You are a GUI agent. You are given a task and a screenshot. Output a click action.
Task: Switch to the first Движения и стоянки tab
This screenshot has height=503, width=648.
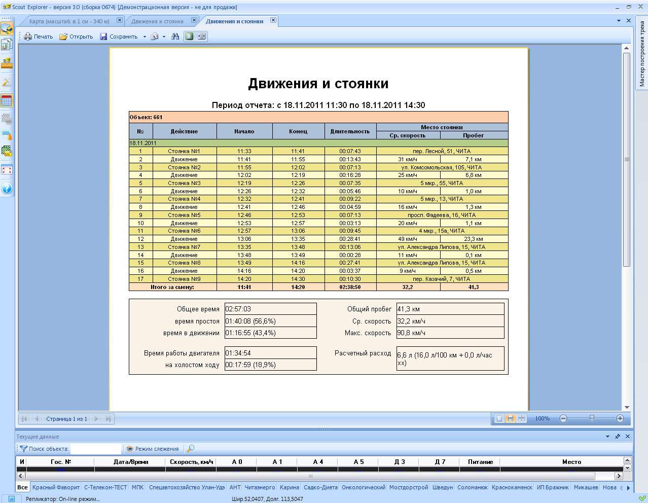[x=157, y=21]
